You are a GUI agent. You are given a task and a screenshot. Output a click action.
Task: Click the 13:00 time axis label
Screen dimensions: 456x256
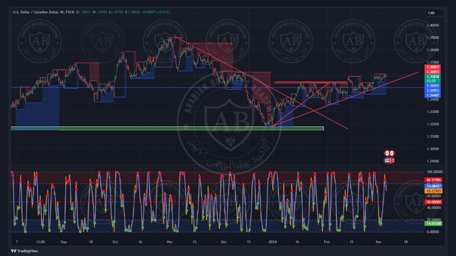tap(40, 242)
